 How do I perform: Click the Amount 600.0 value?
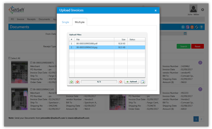pos(184,109)
